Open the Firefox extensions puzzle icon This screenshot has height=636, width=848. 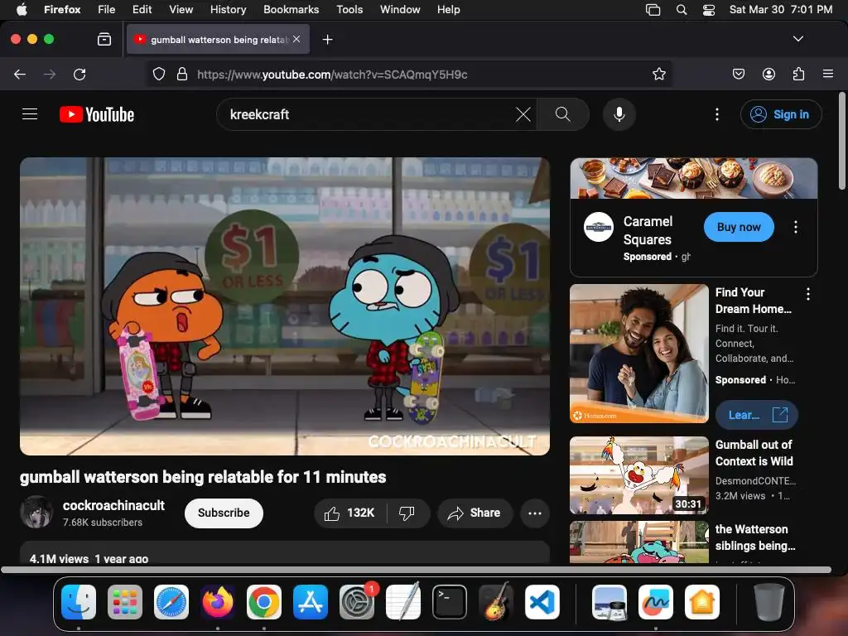(x=798, y=74)
